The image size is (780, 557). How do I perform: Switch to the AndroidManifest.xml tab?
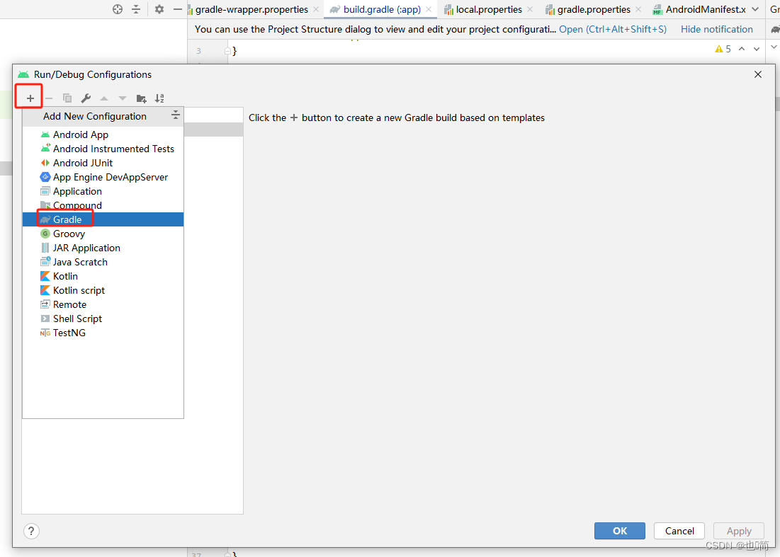[x=706, y=9]
